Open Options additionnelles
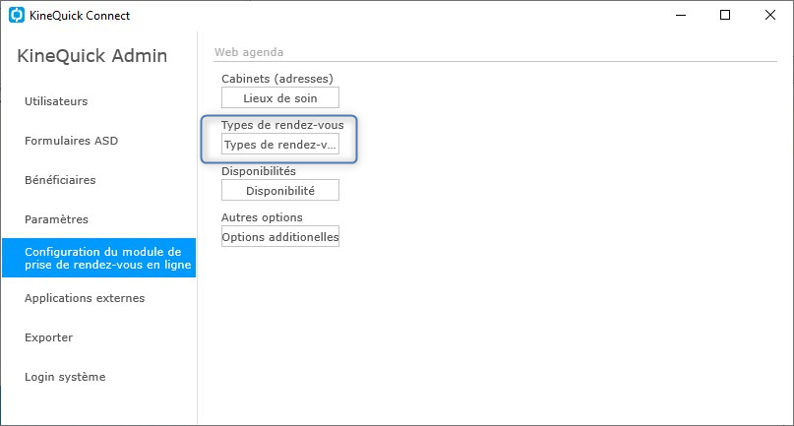 click(x=280, y=236)
